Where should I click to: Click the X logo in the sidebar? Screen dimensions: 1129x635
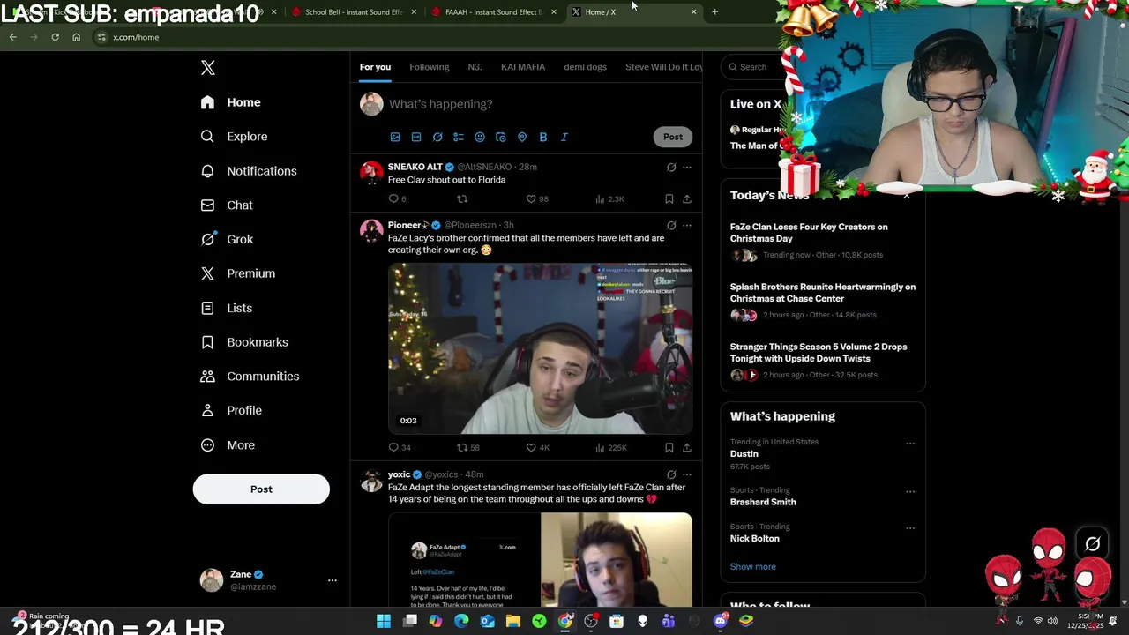point(207,68)
